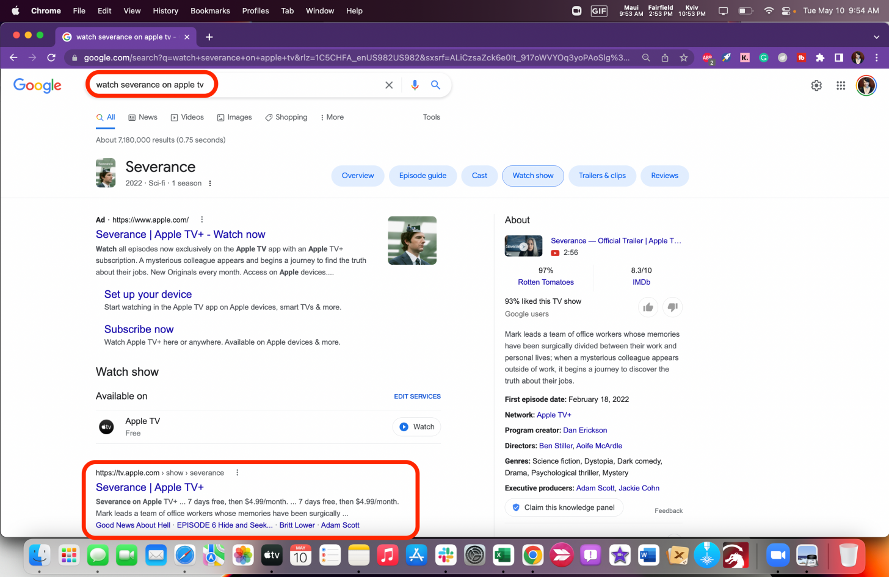This screenshot has width=889, height=577.
Task: Open Google search settings gear
Action: click(x=816, y=85)
